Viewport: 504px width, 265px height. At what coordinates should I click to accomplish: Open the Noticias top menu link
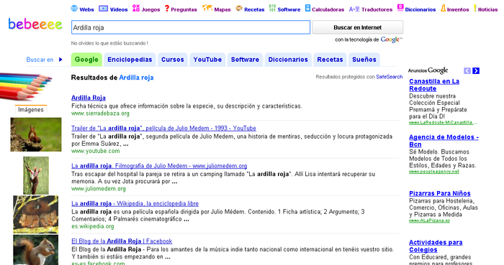point(487,9)
